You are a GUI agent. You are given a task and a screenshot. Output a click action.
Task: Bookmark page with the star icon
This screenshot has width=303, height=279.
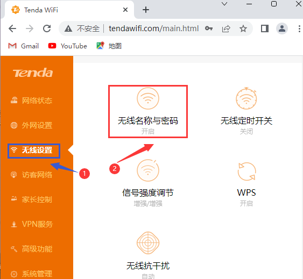243,28
